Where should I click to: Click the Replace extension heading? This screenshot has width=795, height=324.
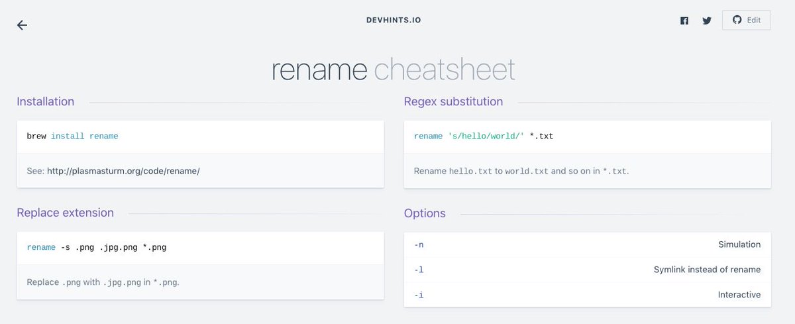coord(66,213)
